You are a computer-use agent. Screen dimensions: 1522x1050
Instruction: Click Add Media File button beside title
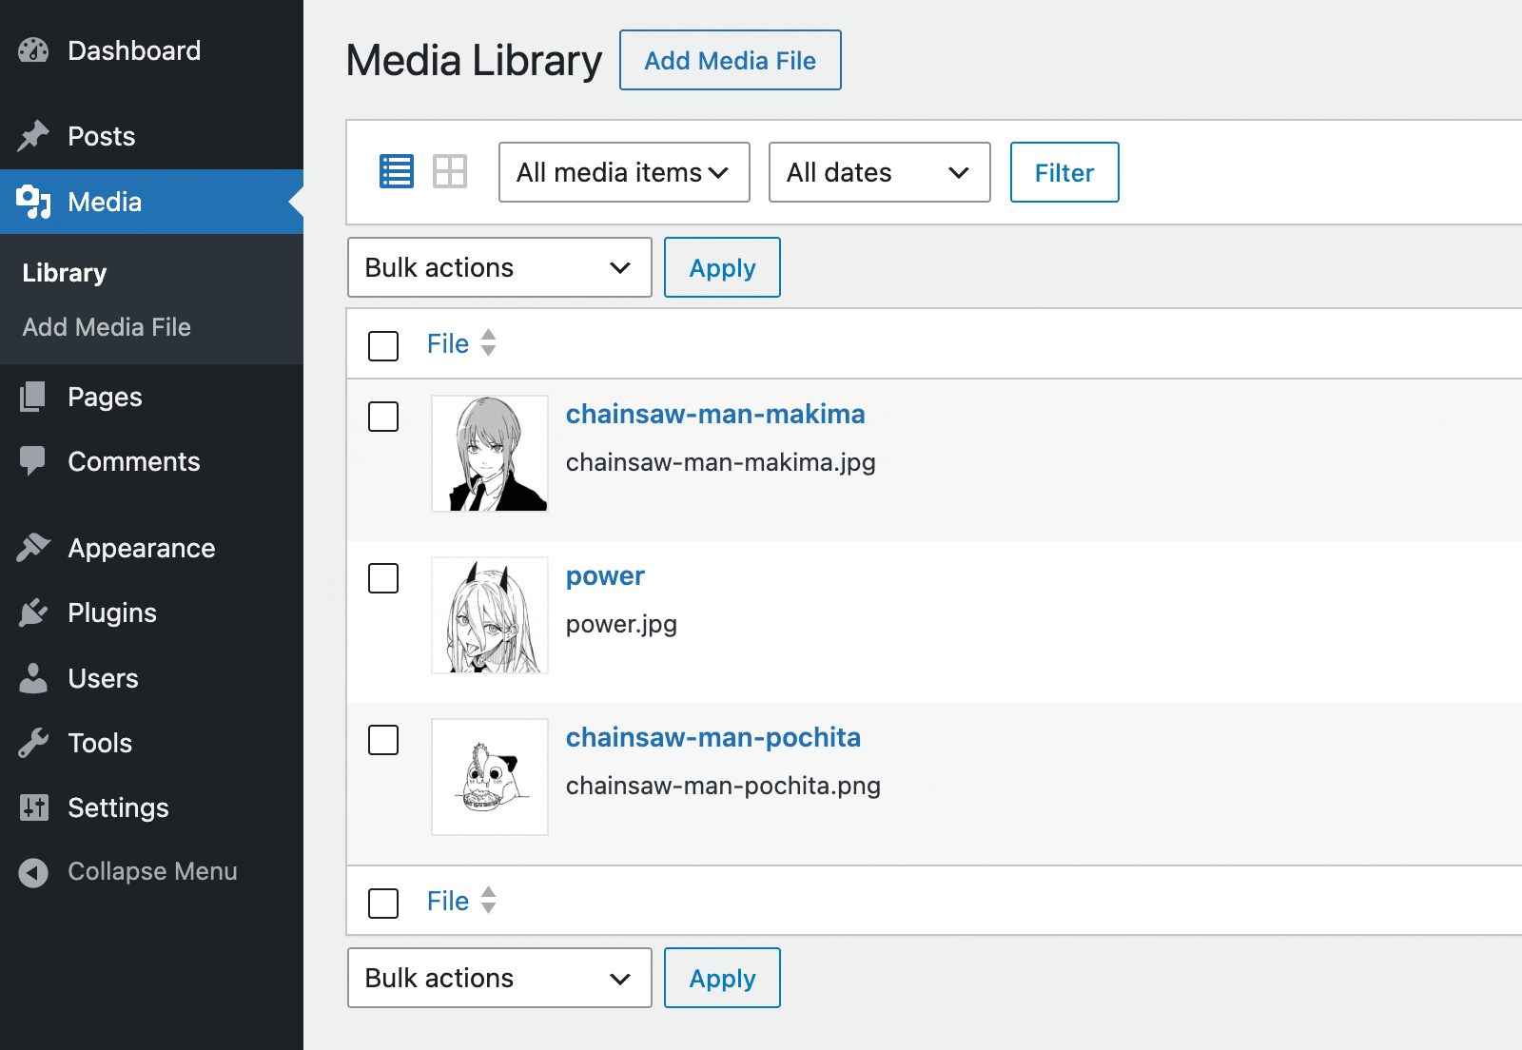[730, 60]
